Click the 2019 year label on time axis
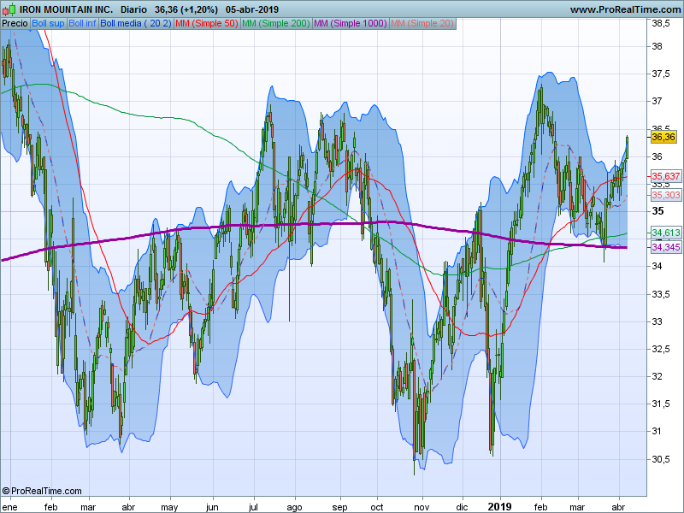Viewport: 684px width, 513px height. point(499,506)
